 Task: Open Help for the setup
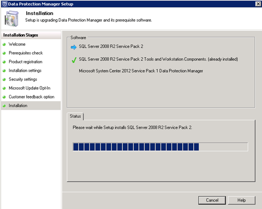click(x=242, y=200)
